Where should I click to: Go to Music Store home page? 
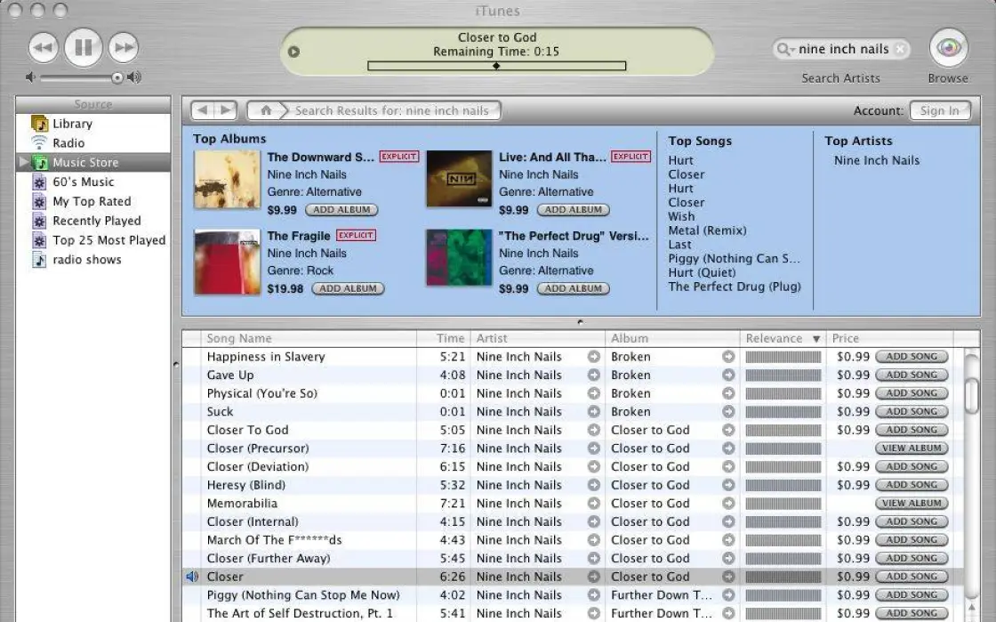266,110
